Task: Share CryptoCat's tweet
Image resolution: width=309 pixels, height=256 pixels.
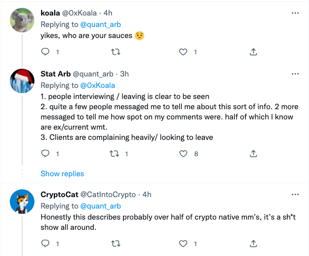Action: pos(253,244)
